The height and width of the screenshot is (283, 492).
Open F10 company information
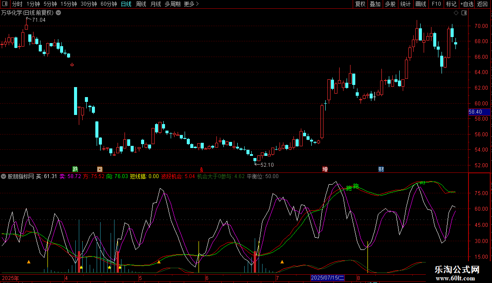coord(436,4)
